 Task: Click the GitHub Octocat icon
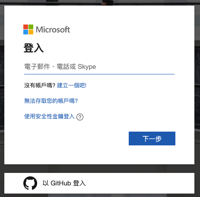(x=30, y=183)
